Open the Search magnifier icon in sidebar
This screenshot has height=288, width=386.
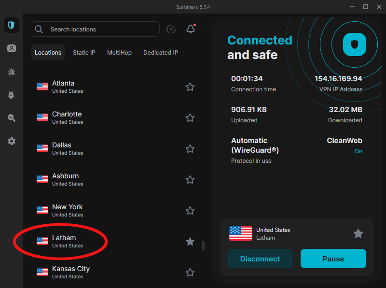point(11,118)
